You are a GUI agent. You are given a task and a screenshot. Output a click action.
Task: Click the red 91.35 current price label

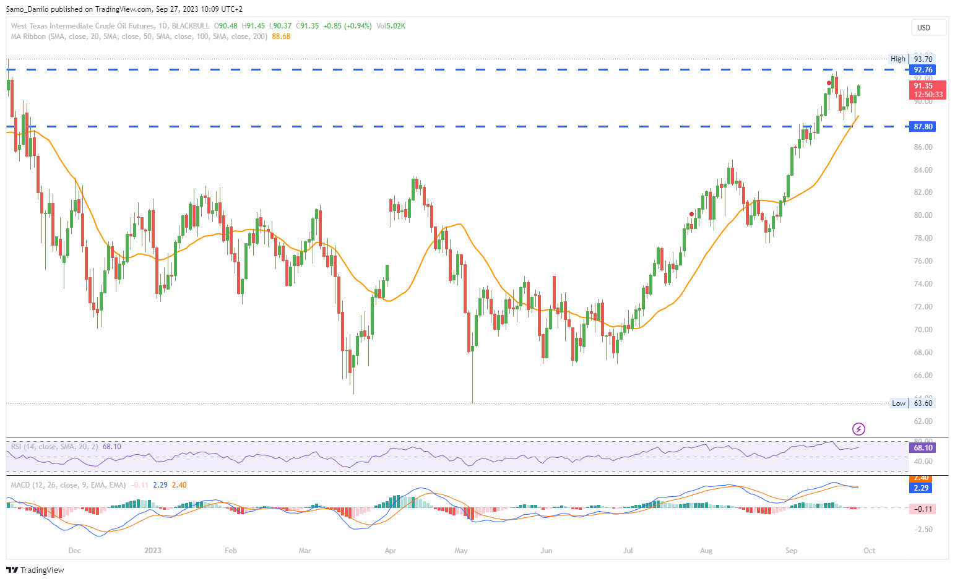pos(927,90)
